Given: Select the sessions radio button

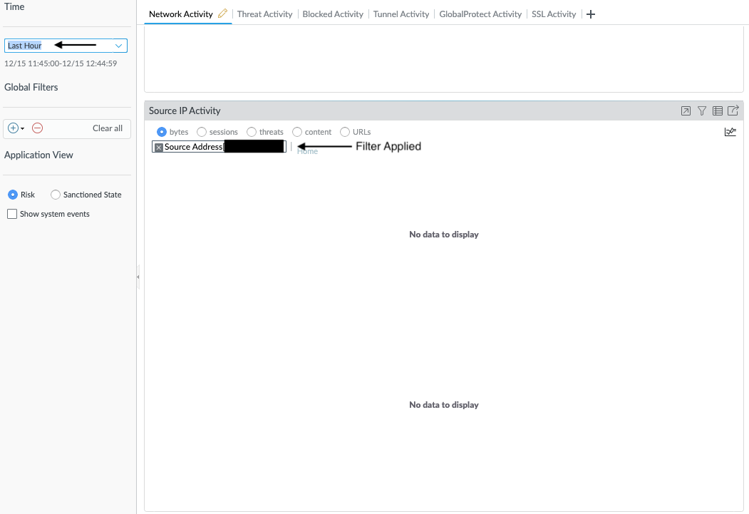Looking at the screenshot, I should pos(202,131).
